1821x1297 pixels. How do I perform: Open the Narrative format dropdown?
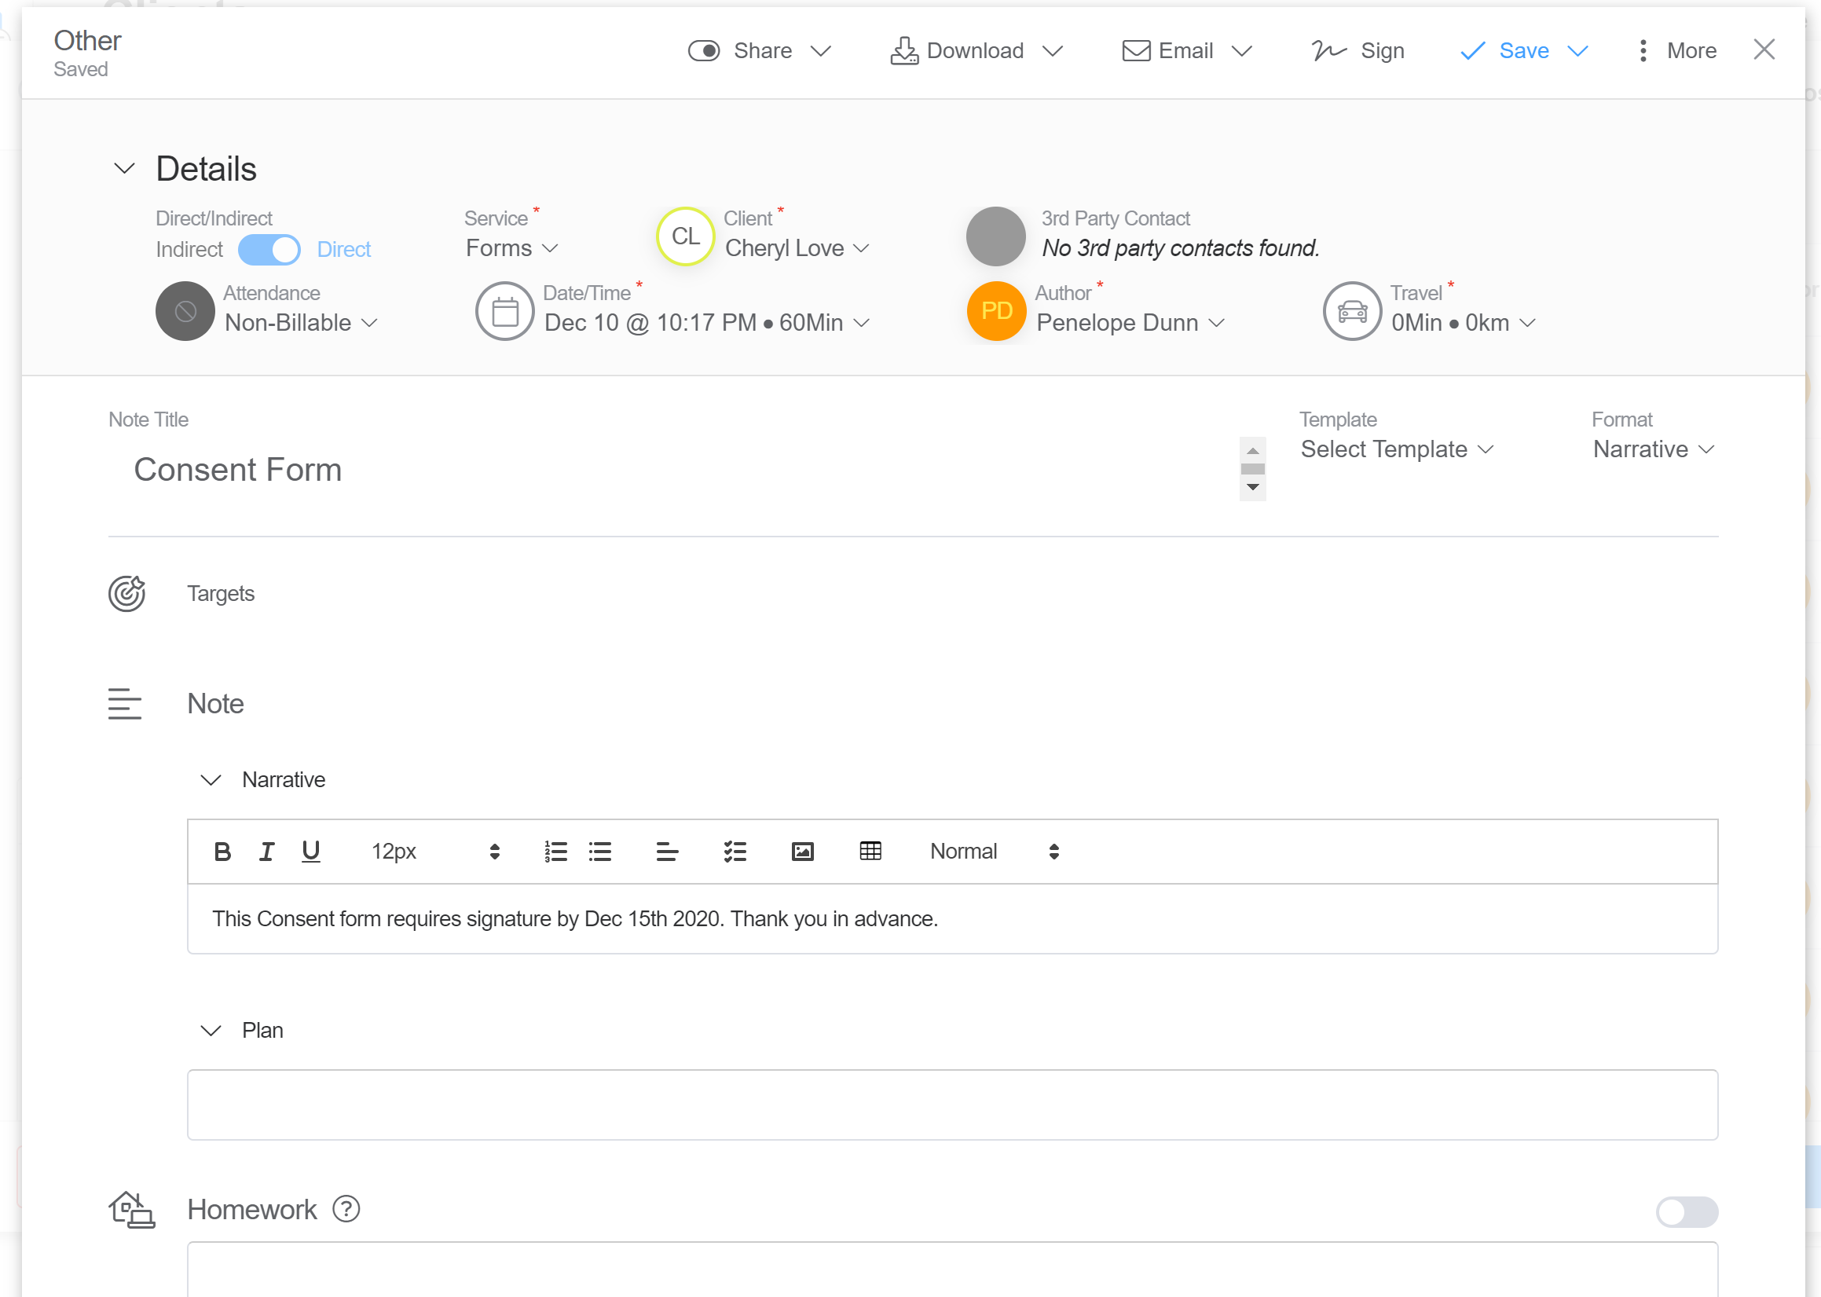1652,449
